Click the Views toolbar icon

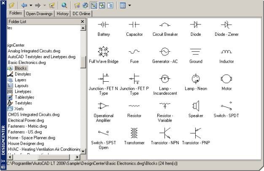(123, 5)
